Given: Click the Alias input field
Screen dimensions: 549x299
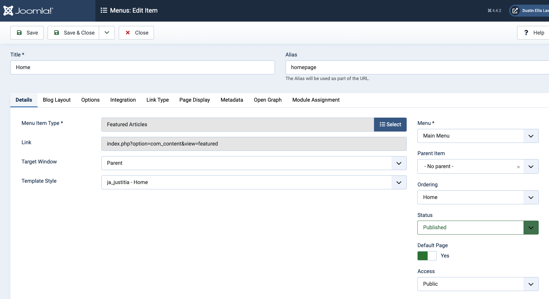Looking at the screenshot, I should click(416, 67).
